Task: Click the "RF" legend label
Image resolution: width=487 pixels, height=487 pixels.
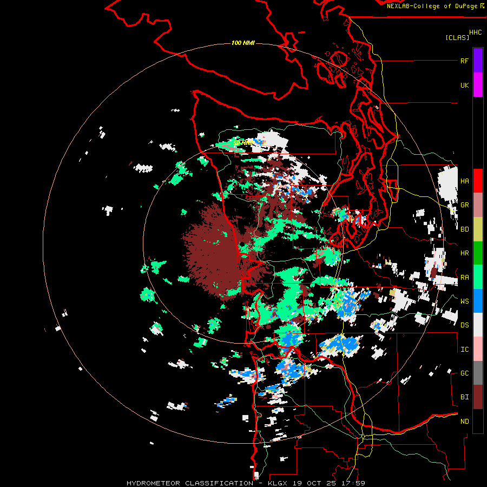Action: (464, 61)
